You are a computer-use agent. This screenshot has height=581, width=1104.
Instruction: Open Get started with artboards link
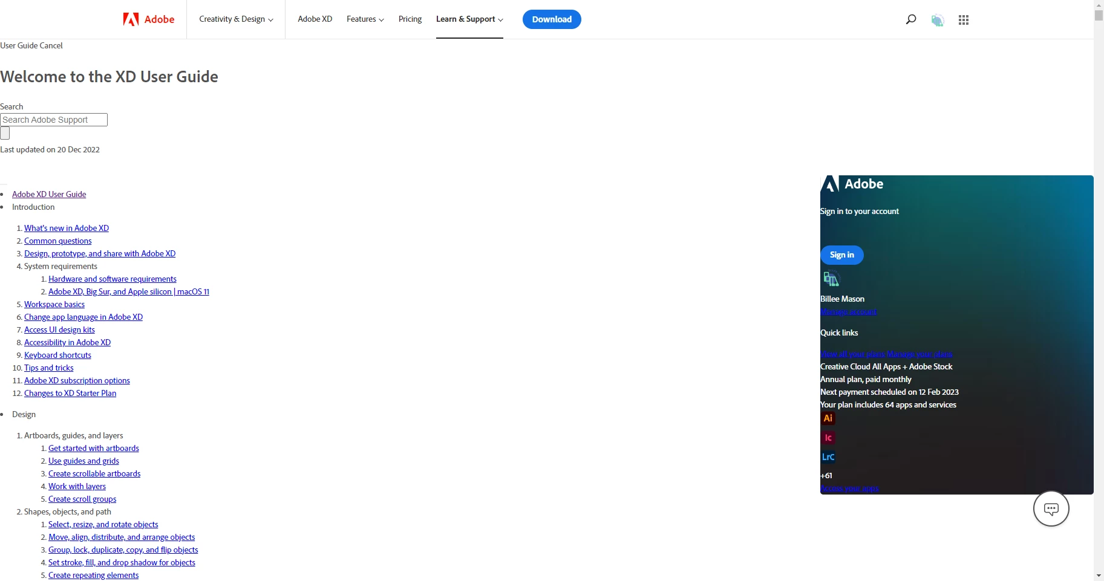[x=94, y=448]
